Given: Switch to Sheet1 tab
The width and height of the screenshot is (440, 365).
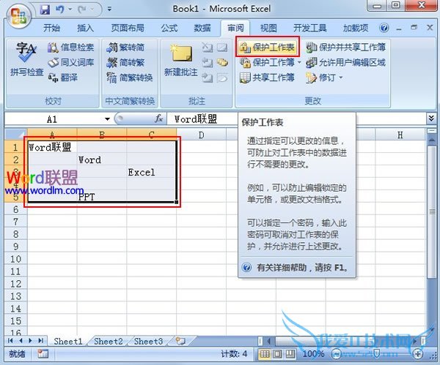Looking at the screenshot, I should point(68,341).
